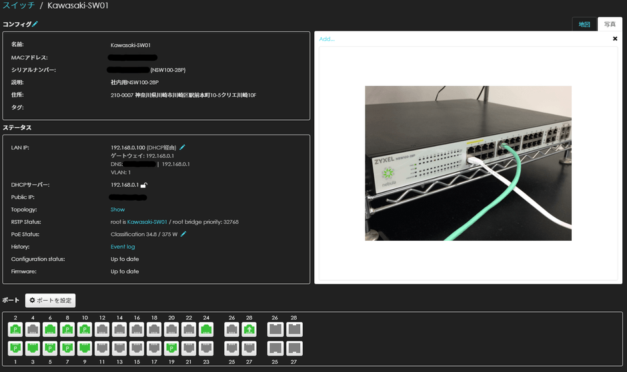Open RSTP root Kawasaki-SW01 link
627x372 pixels.
pyautogui.click(x=147, y=222)
